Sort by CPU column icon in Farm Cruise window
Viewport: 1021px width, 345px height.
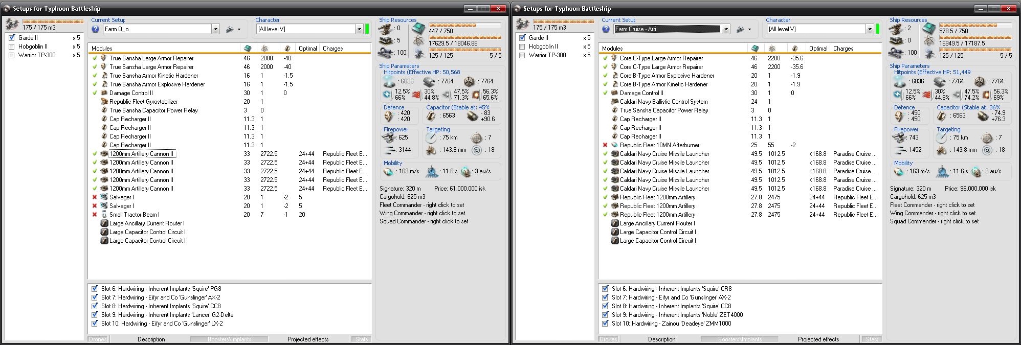[x=754, y=49]
